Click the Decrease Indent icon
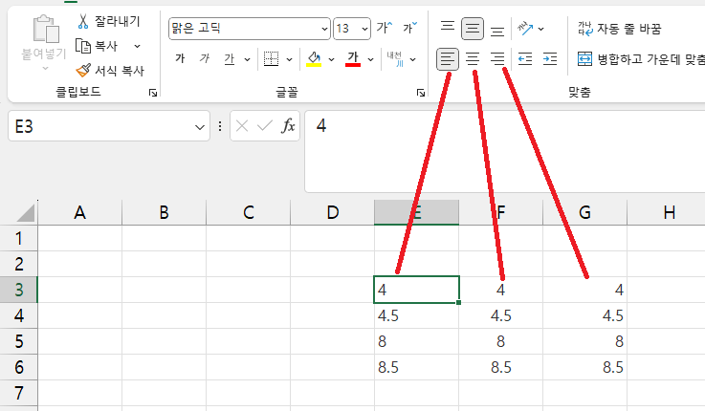 click(x=525, y=59)
